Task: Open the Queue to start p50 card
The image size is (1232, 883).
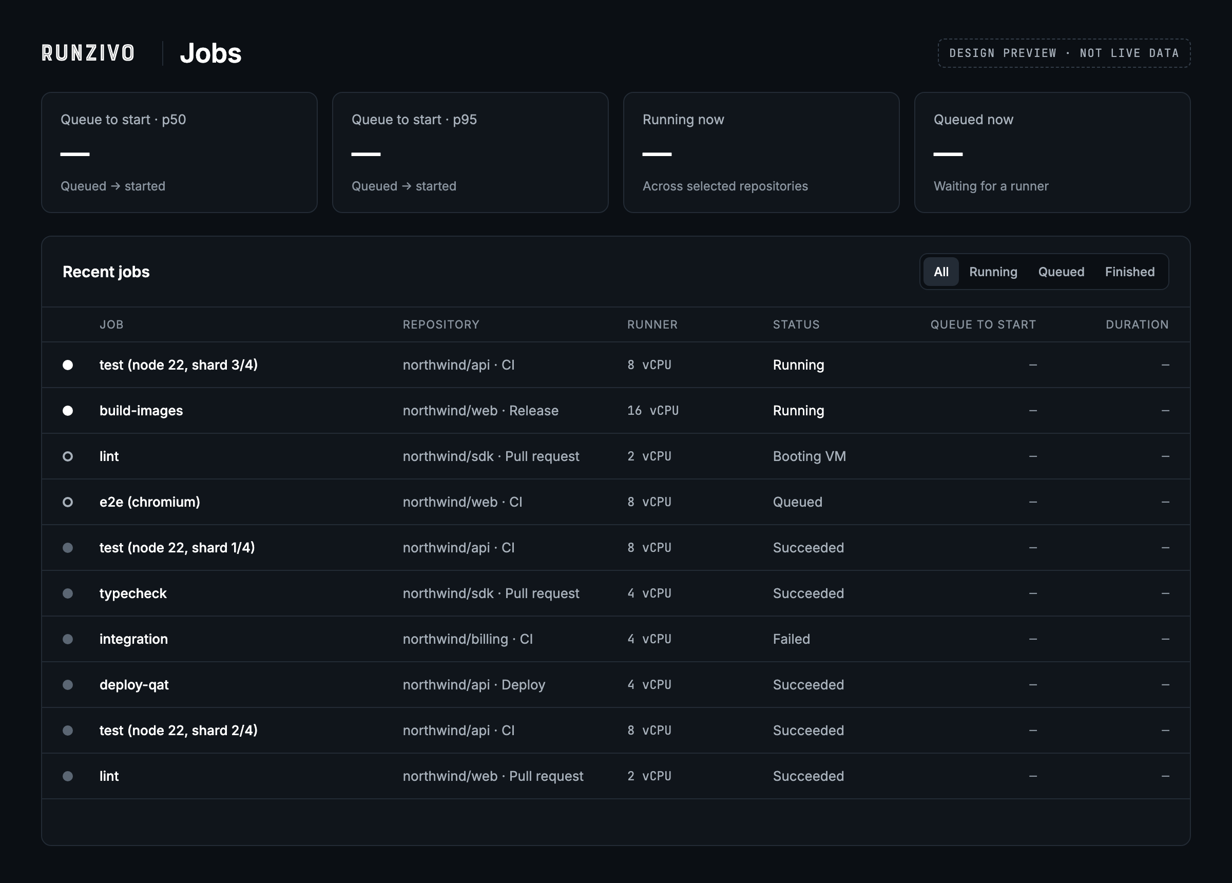Action: click(179, 152)
